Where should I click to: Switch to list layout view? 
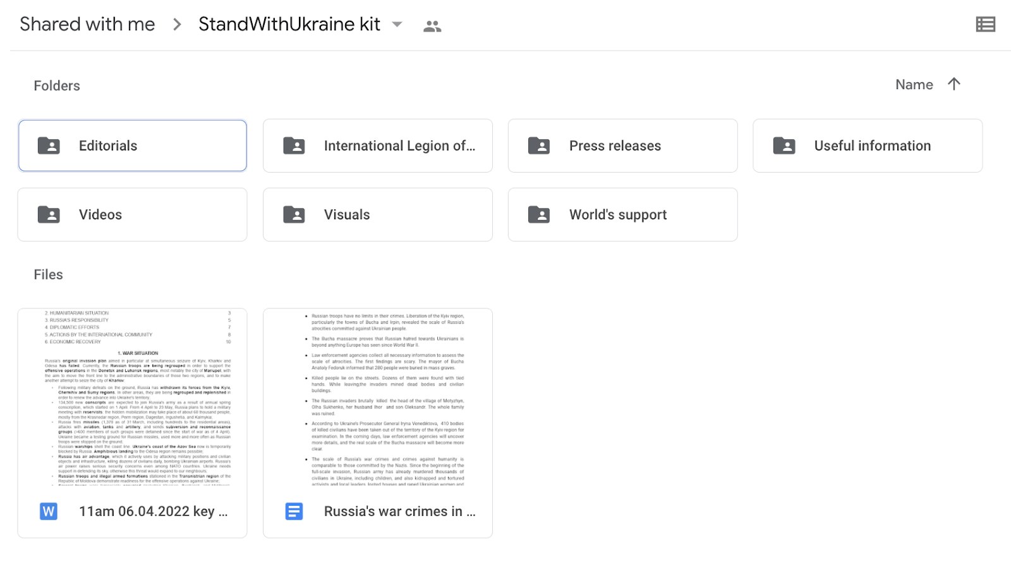tap(985, 25)
